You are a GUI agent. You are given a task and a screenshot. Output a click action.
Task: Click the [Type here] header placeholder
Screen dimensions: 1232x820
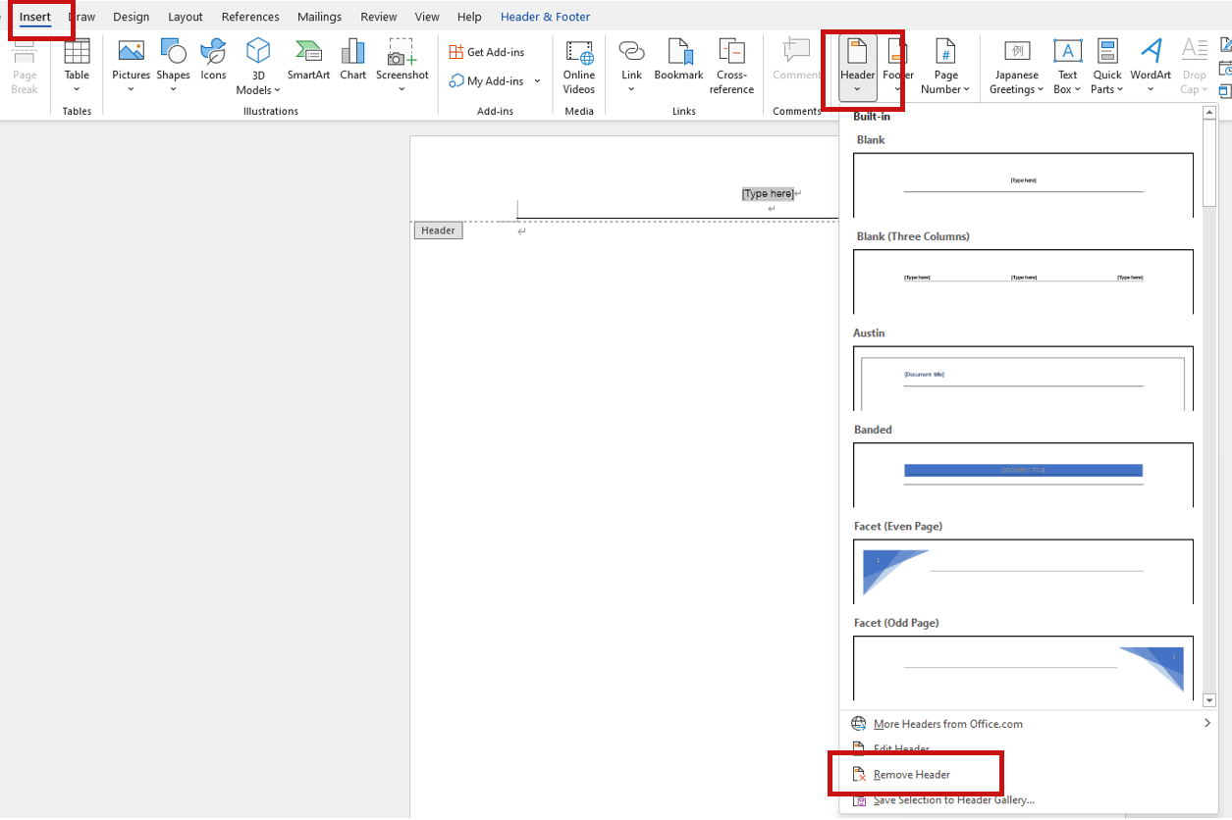point(768,194)
